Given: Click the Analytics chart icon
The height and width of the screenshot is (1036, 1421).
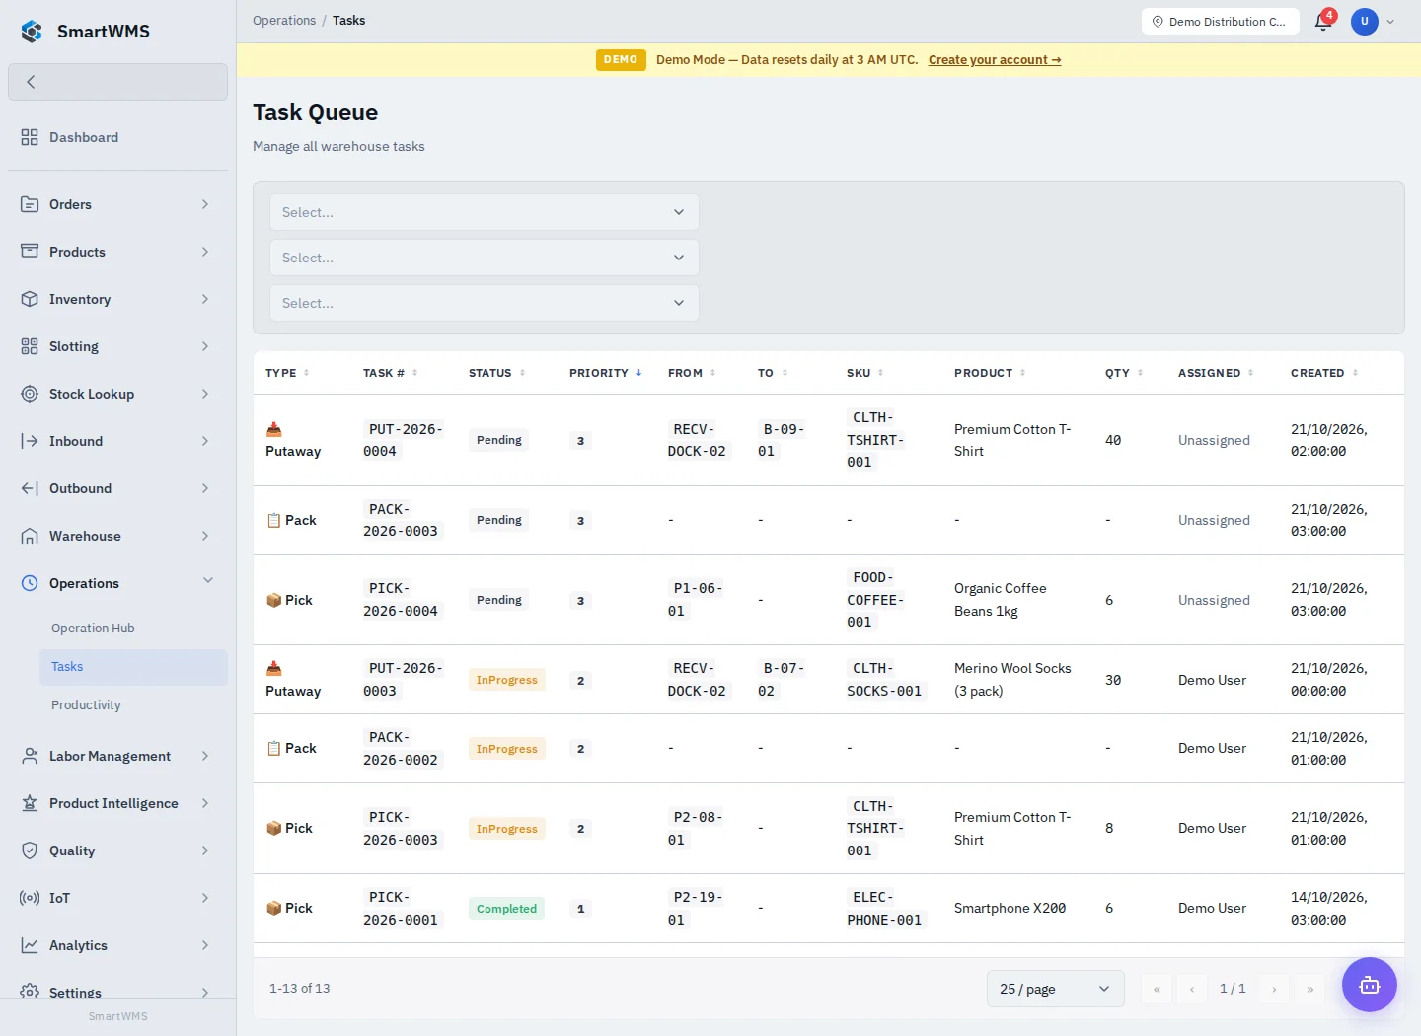Looking at the screenshot, I should [x=30, y=945].
